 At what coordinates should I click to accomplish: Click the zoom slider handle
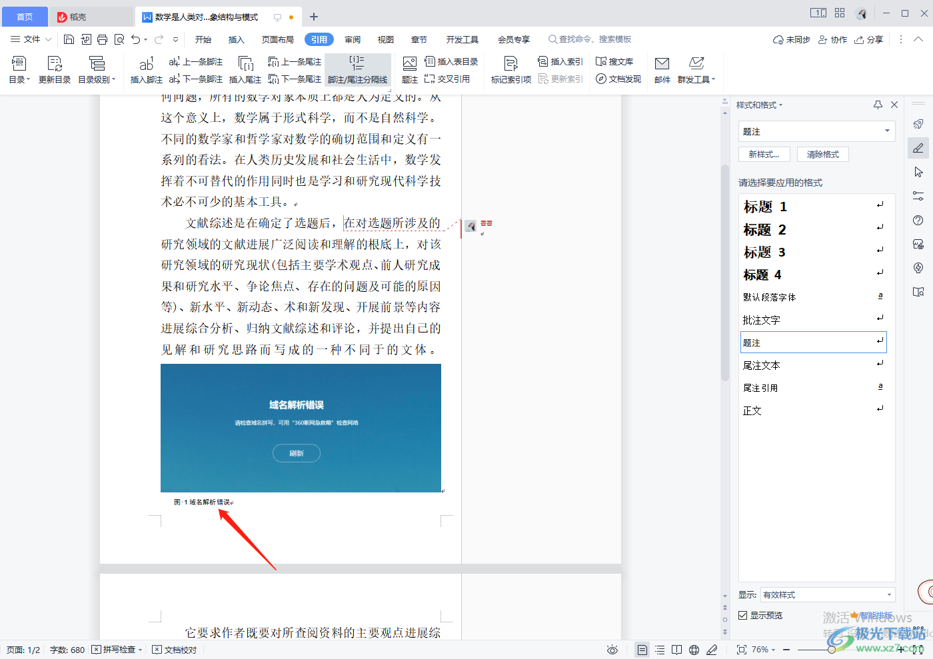(832, 650)
